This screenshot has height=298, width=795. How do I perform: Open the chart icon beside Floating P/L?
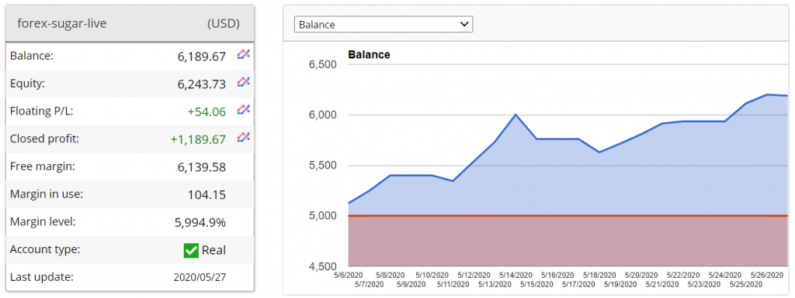tap(243, 109)
